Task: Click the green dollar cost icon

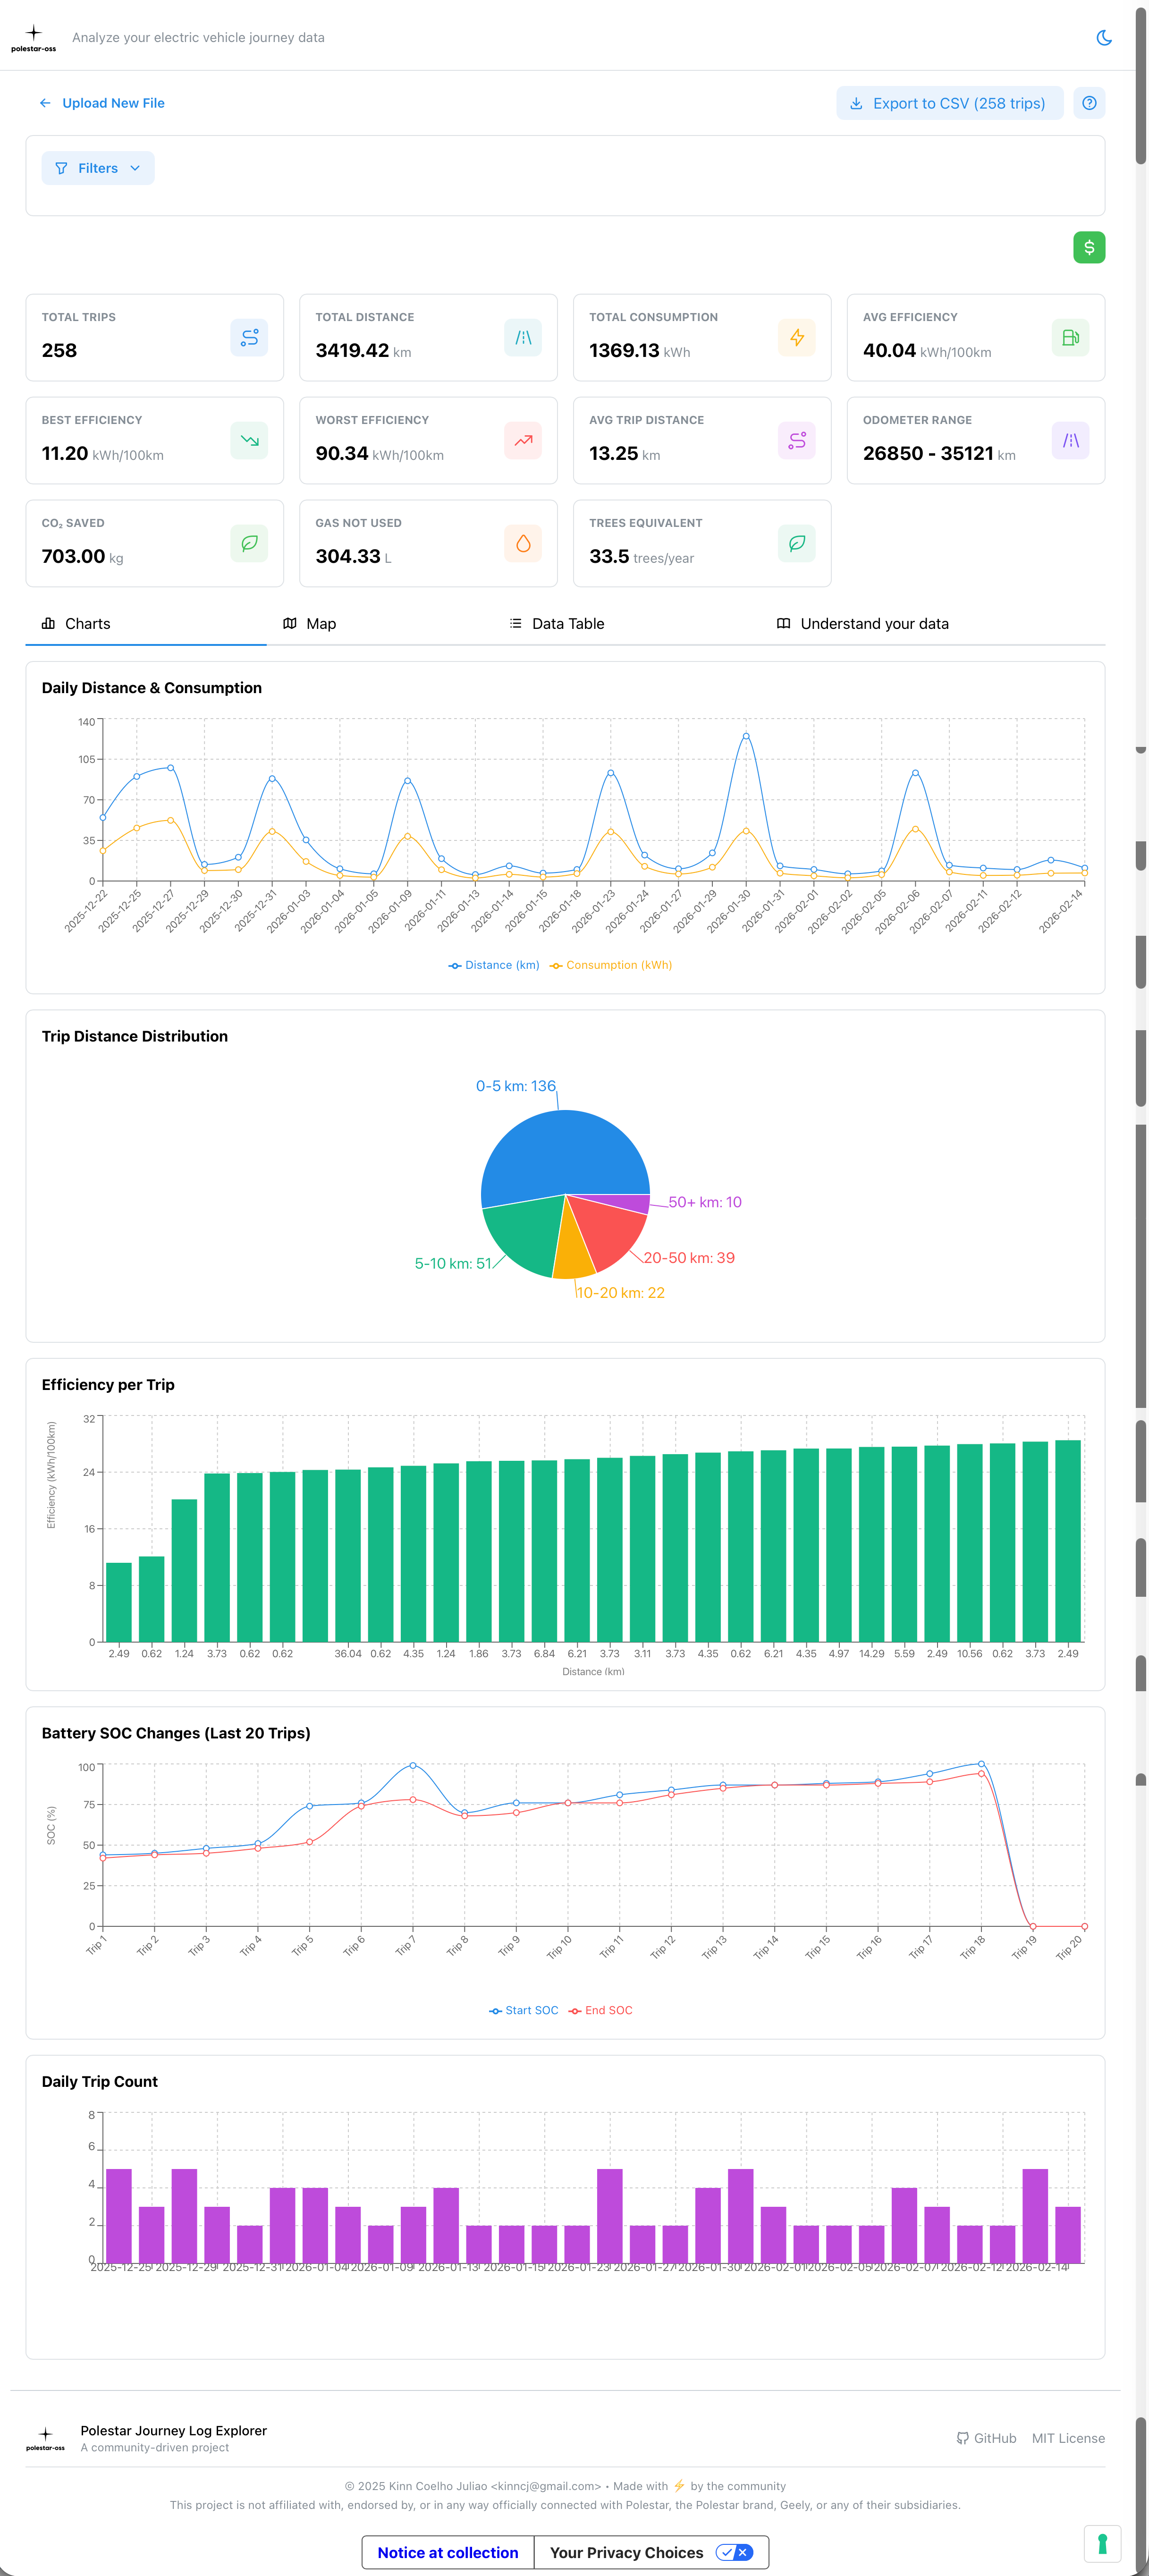Action: point(1088,247)
